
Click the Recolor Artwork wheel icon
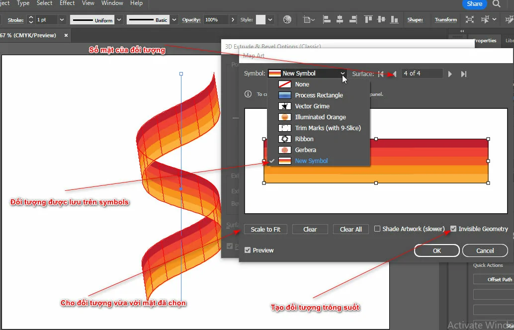point(287,20)
